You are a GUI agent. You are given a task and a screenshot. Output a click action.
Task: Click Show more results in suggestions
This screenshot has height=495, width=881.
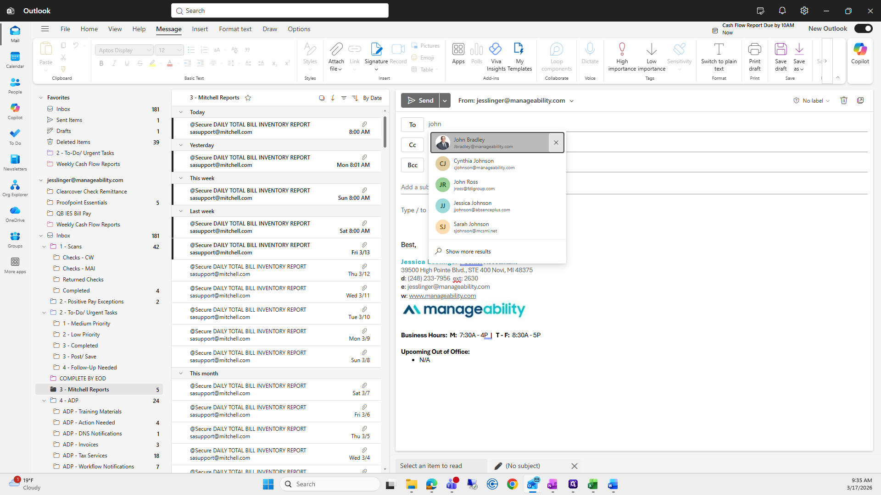(468, 252)
